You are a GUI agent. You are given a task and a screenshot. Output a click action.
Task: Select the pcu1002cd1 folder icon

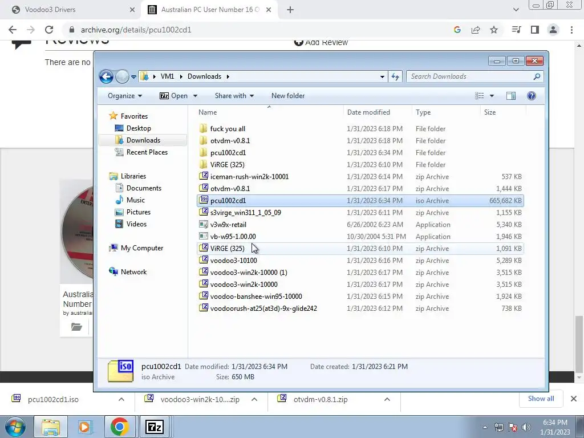(x=204, y=152)
